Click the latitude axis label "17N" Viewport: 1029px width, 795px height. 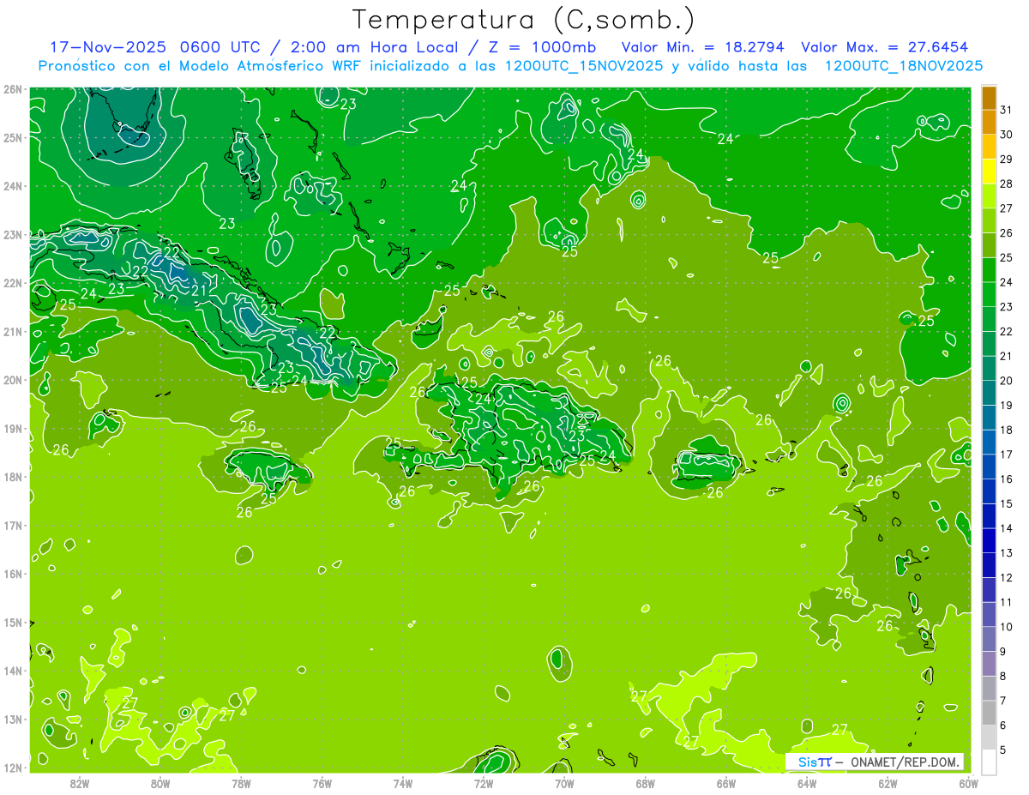click(12, 525)
